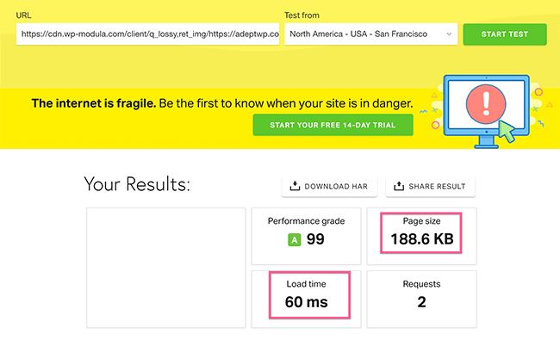Click the Test from label
This screenshot has height=340, width=560.
click(302, 15)
